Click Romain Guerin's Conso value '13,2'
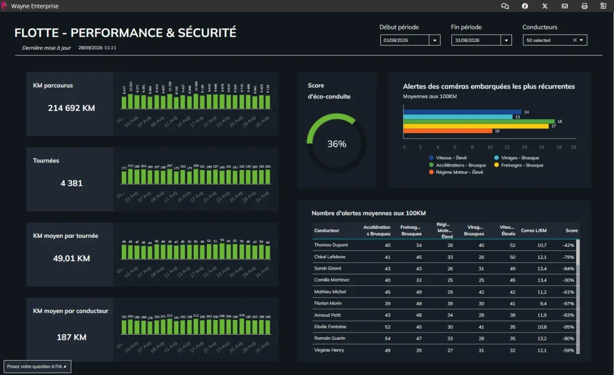The width and height of the screenshot is (614, 375). tap(542, 338)
